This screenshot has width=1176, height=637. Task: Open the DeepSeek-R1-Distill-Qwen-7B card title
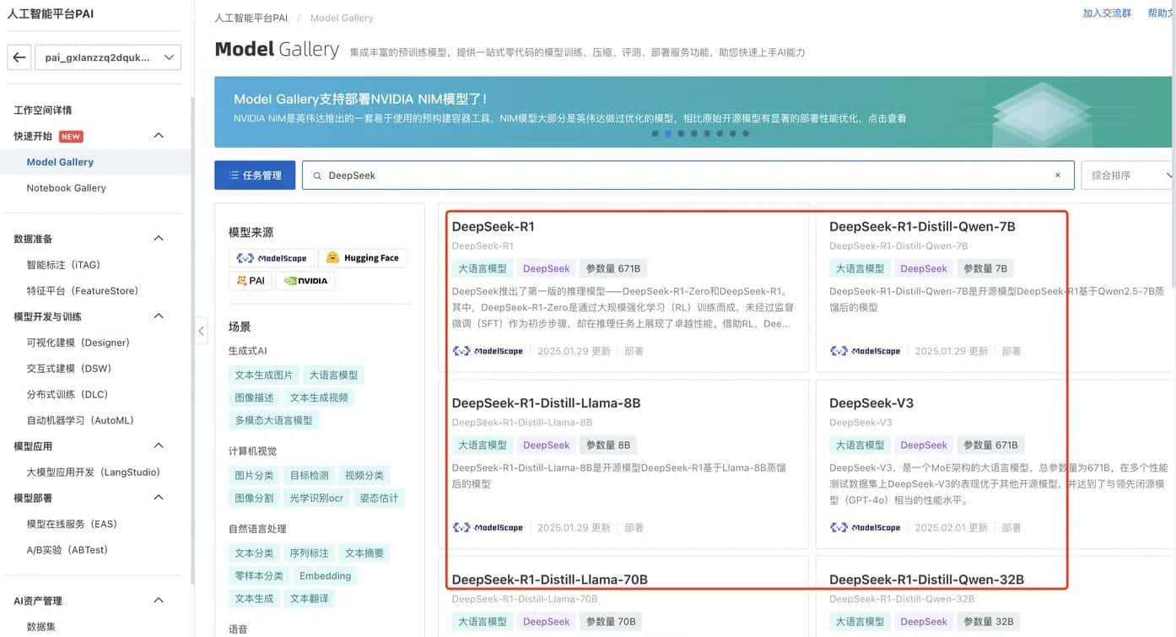tap(922, 227)
